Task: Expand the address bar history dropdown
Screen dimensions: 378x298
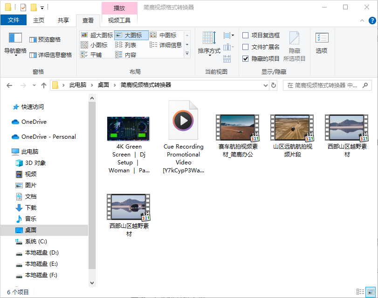Action: [x=266, y=85]
